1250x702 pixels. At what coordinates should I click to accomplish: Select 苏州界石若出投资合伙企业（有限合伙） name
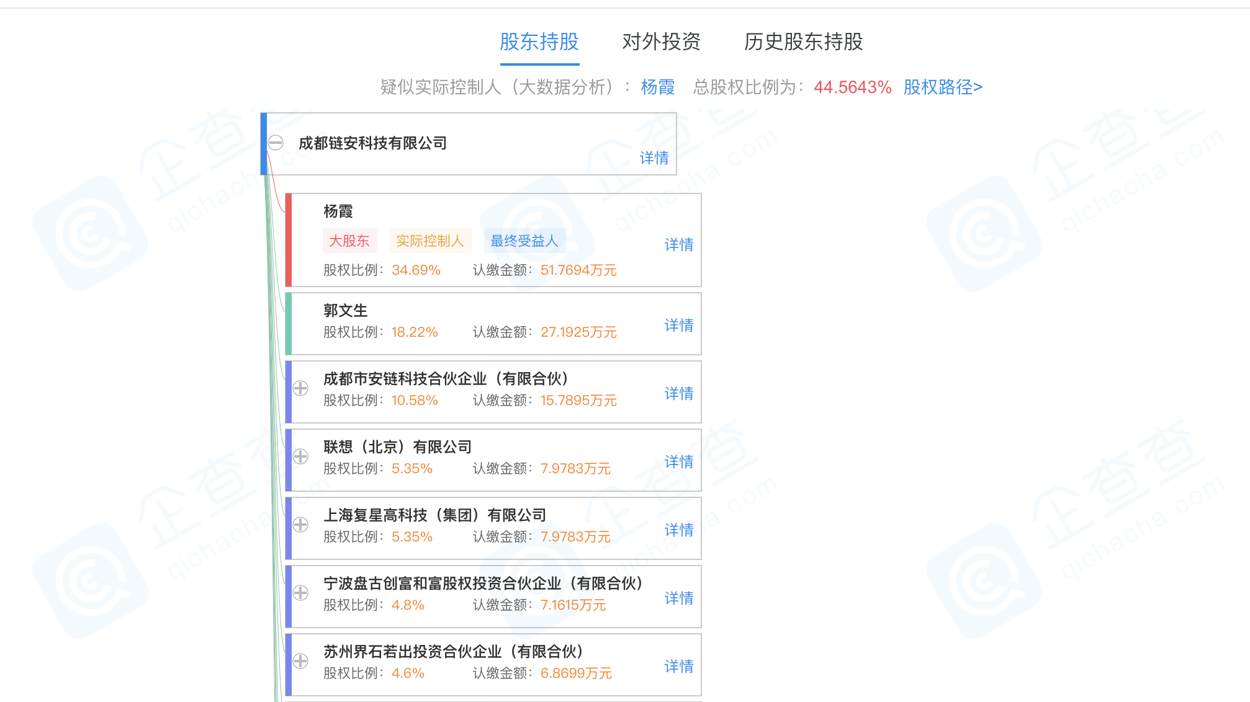[454, 652]
